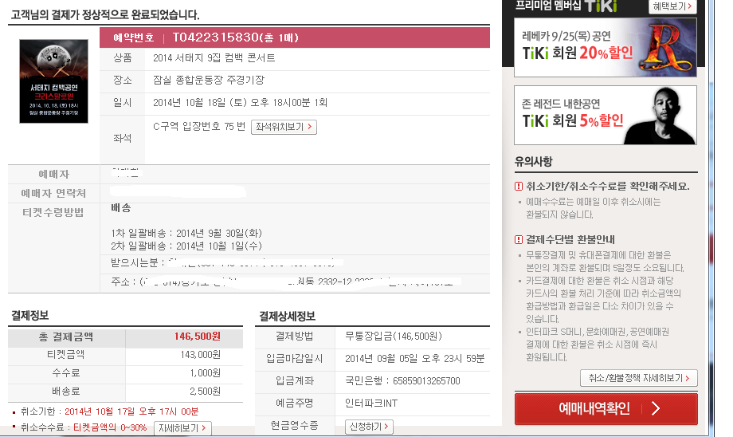This screenshot has width=733, height=437.
Task: Click the chevron on 좌석위치보기 button
Action: [310, 127]
